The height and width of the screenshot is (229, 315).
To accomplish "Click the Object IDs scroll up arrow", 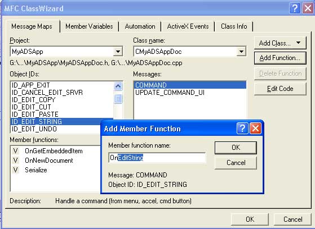I will click(118, 86).
